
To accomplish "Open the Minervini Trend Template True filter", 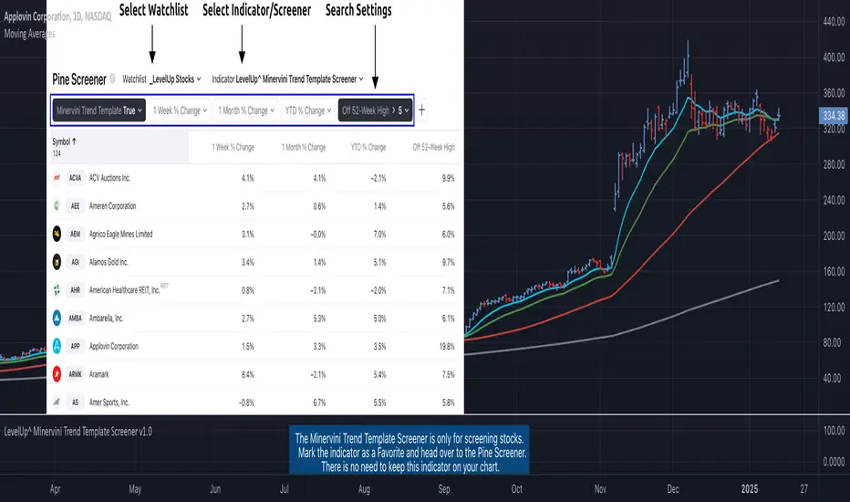I will coord(99,110).
